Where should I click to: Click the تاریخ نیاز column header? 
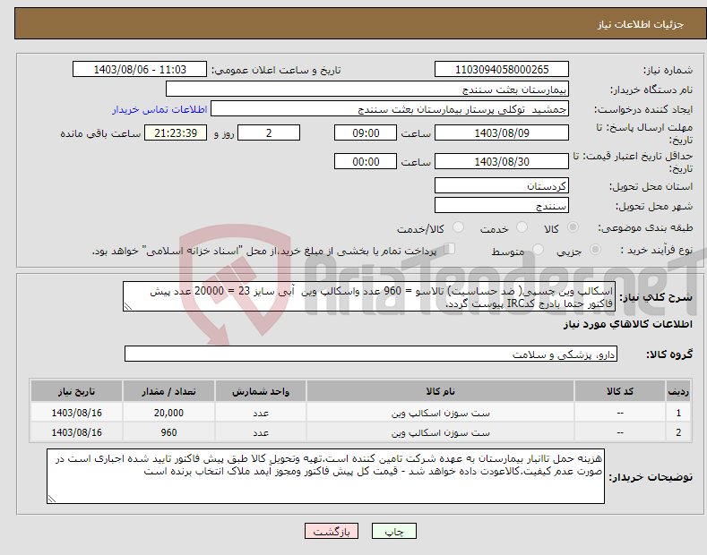pos(77,391)
